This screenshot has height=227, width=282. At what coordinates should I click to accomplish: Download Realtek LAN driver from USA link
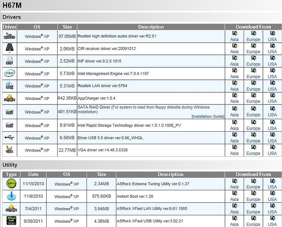pyautogui.click(x=272, y=89)
